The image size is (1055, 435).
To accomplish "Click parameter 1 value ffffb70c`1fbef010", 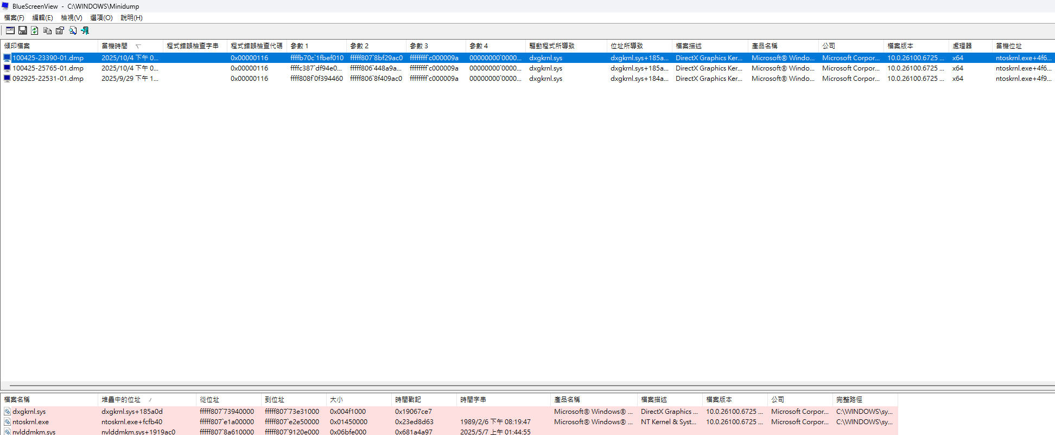I will (317, 57).
